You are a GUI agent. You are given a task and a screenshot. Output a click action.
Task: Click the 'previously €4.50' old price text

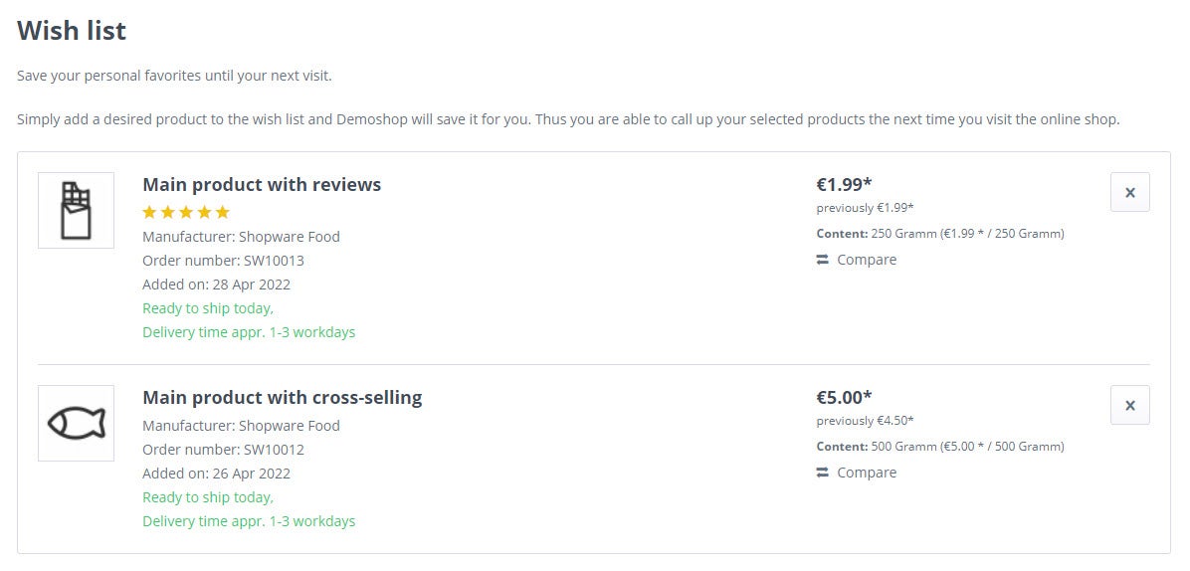coord(866,421)
